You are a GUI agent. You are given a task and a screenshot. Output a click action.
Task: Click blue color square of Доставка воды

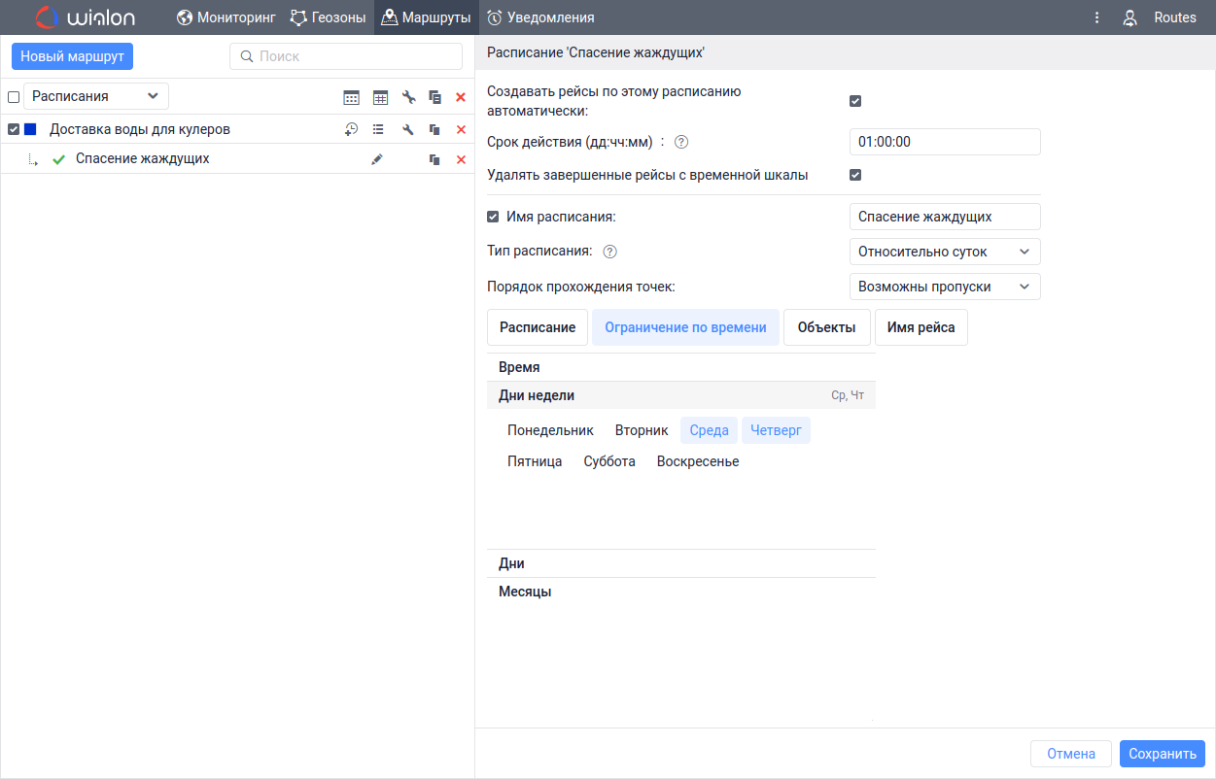(x=30, y=129)
